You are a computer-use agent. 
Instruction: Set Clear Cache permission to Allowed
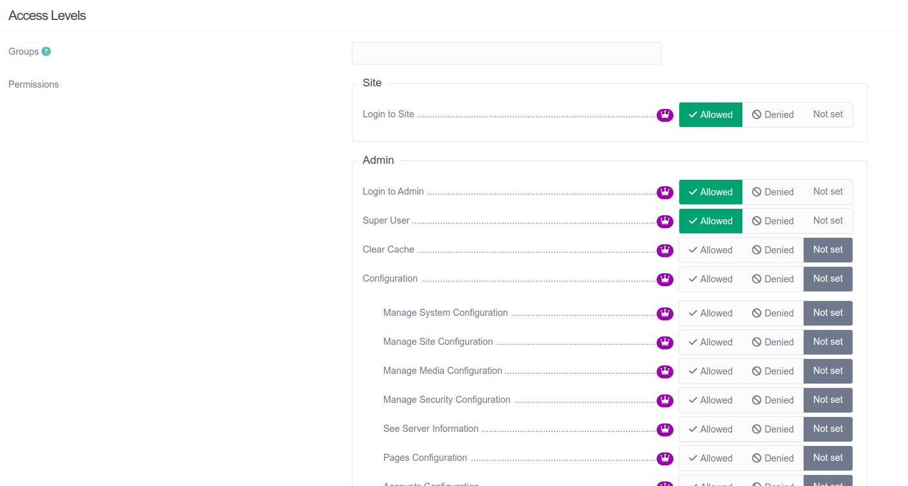[710, 250]
